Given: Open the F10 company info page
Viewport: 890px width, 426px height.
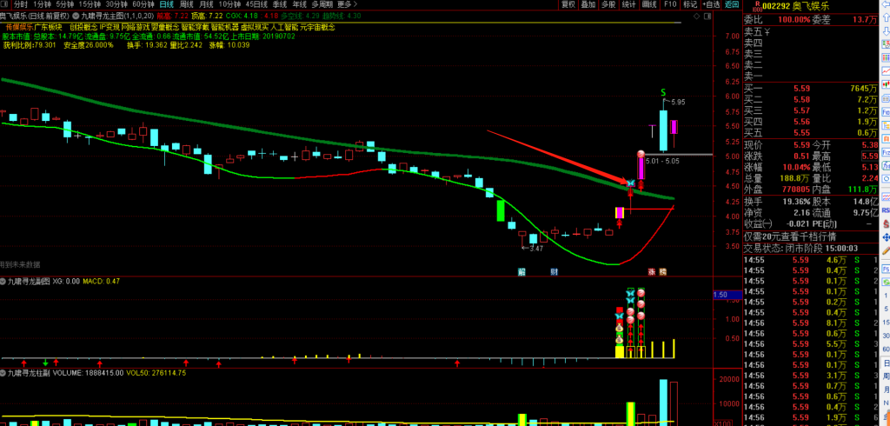Looking at the screenshot, I should [x=669, y=4].
